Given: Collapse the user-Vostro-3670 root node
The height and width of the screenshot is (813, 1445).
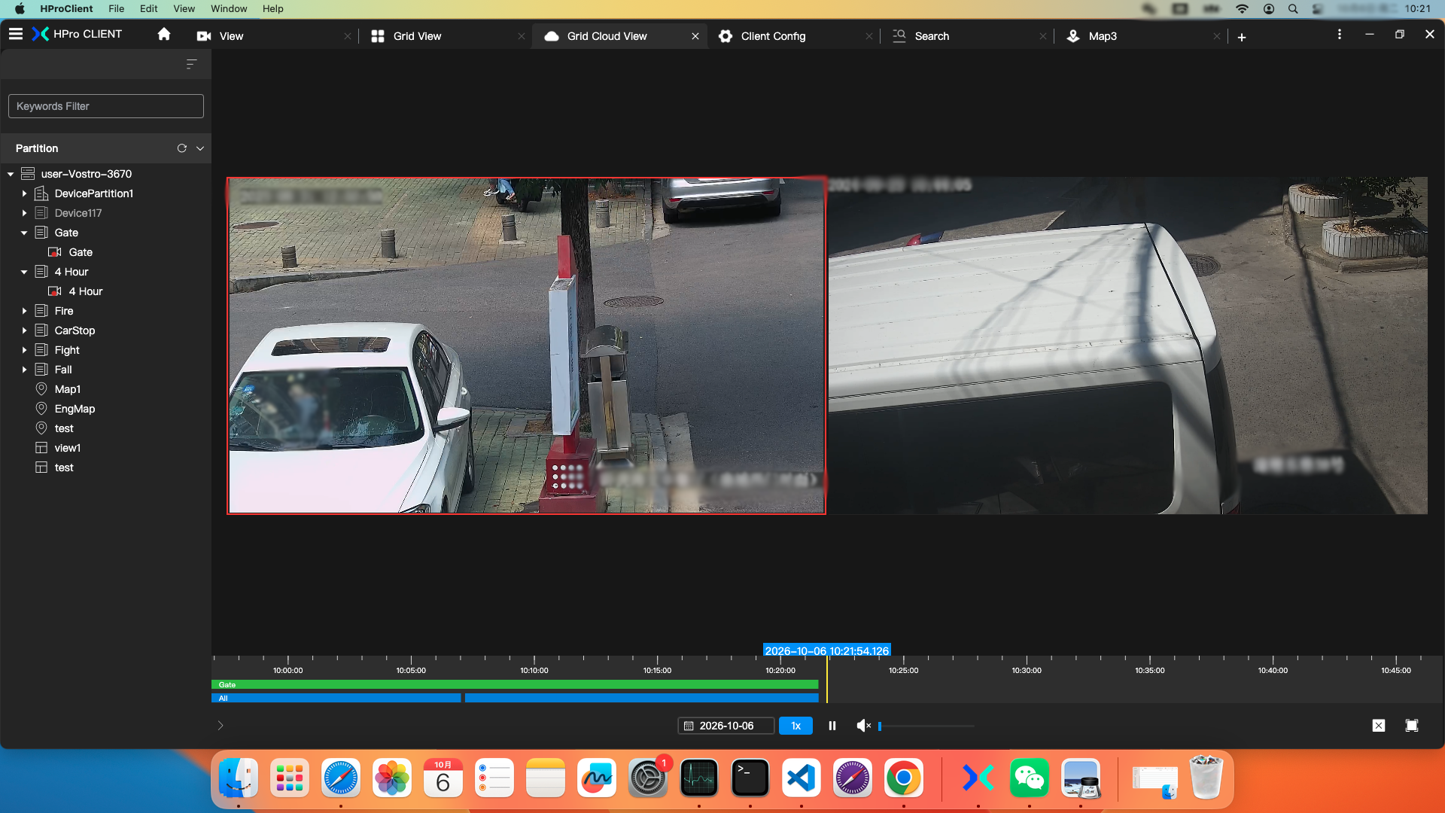Looking at the screenshot, I should 11,174.
